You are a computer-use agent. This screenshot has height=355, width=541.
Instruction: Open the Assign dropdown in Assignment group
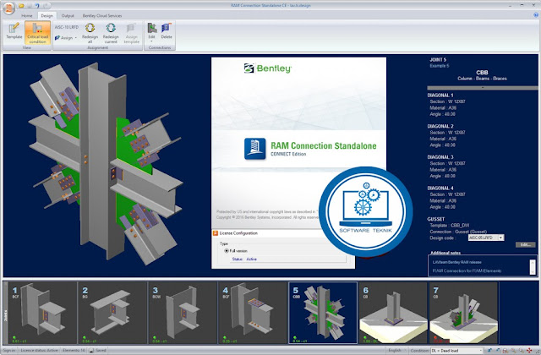(x=66, y=38)
